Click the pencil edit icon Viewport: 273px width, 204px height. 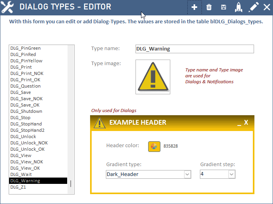pos(254,7)
